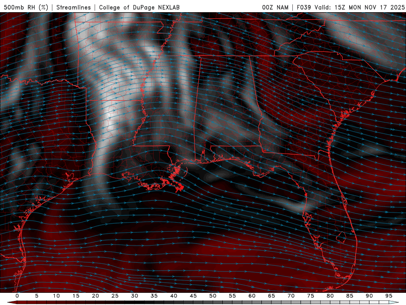Click the color bar label "90"

(369, 296)
